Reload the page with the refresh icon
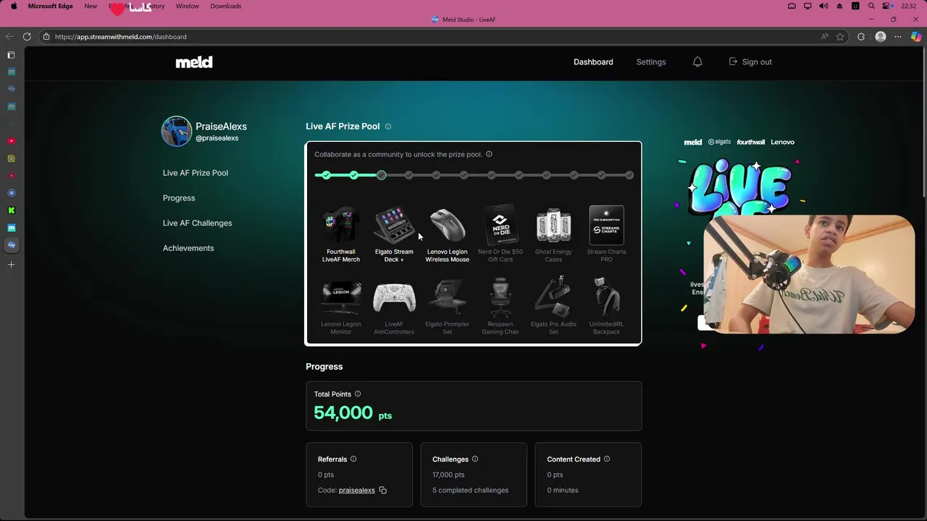Image resolution: width=927 pixels, height=521 pixels. tap(27, 36)
